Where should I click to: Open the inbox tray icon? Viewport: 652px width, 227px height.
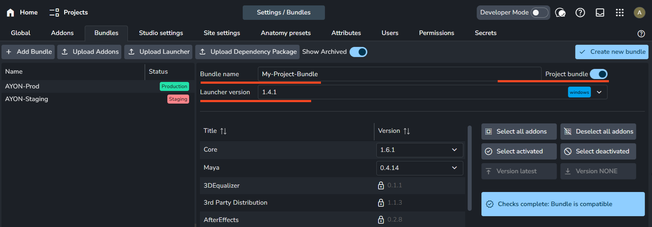(x=600, y=13)
